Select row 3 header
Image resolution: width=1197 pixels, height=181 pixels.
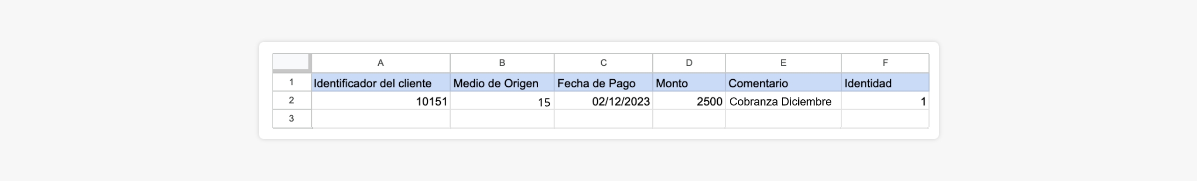pos(292,118)
